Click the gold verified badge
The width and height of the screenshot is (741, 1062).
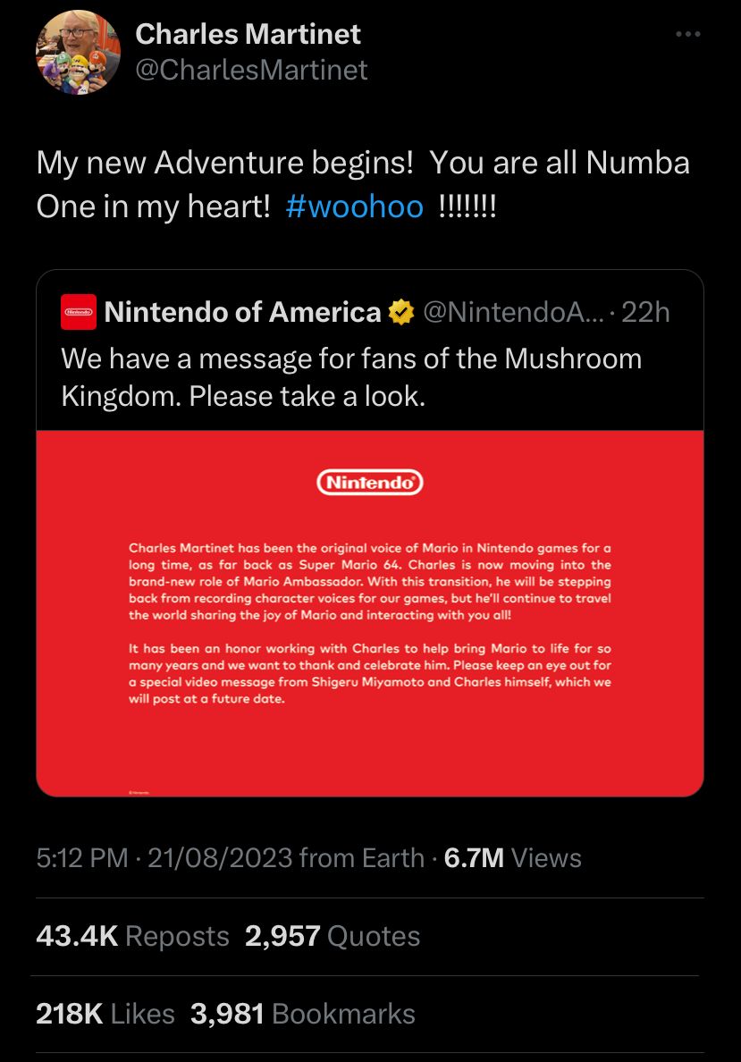pyautogui.click(x=401, y=313)
